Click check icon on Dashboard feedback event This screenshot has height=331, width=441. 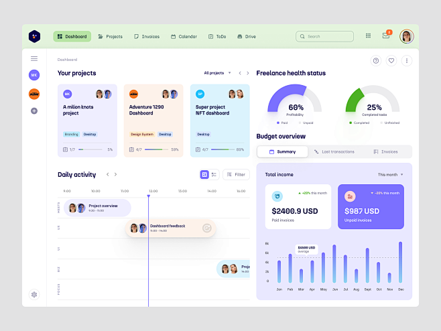coord(206,228)
